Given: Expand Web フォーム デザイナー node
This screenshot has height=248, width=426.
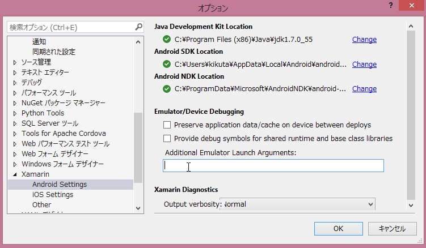Looking at the screenshot, I should pyautogui.click(x=15, y=155).
